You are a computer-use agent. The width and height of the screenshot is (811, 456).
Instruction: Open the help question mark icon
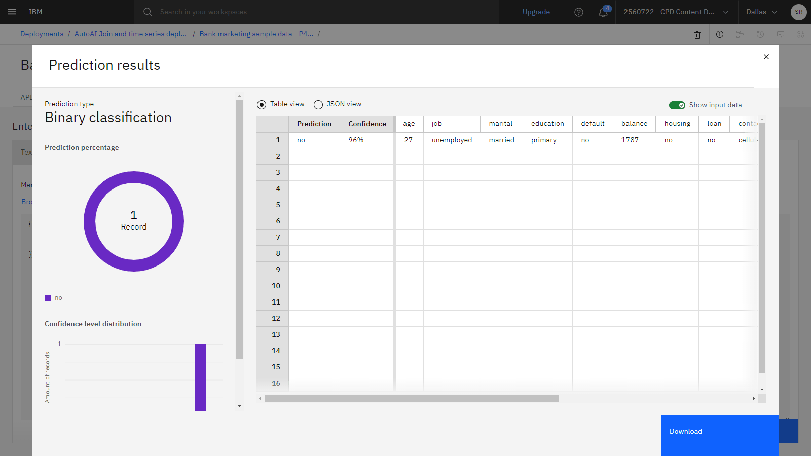pos(579,12)
